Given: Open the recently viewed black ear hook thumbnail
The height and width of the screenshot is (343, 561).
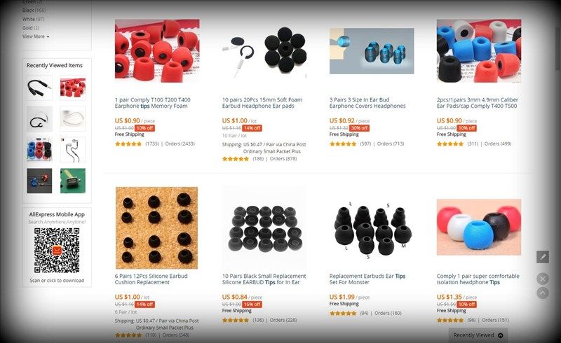Looking at the screenshot, I should [39, 118].
